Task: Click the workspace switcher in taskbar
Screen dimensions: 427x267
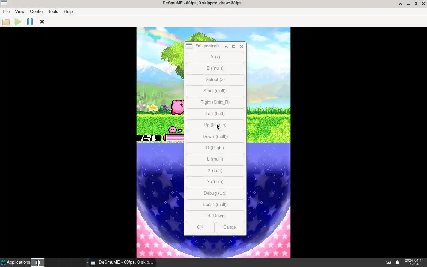Action: (38, 262)
